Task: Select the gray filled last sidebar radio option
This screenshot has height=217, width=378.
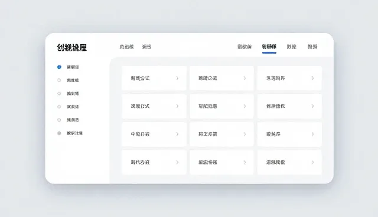Action: pos(59,133)
